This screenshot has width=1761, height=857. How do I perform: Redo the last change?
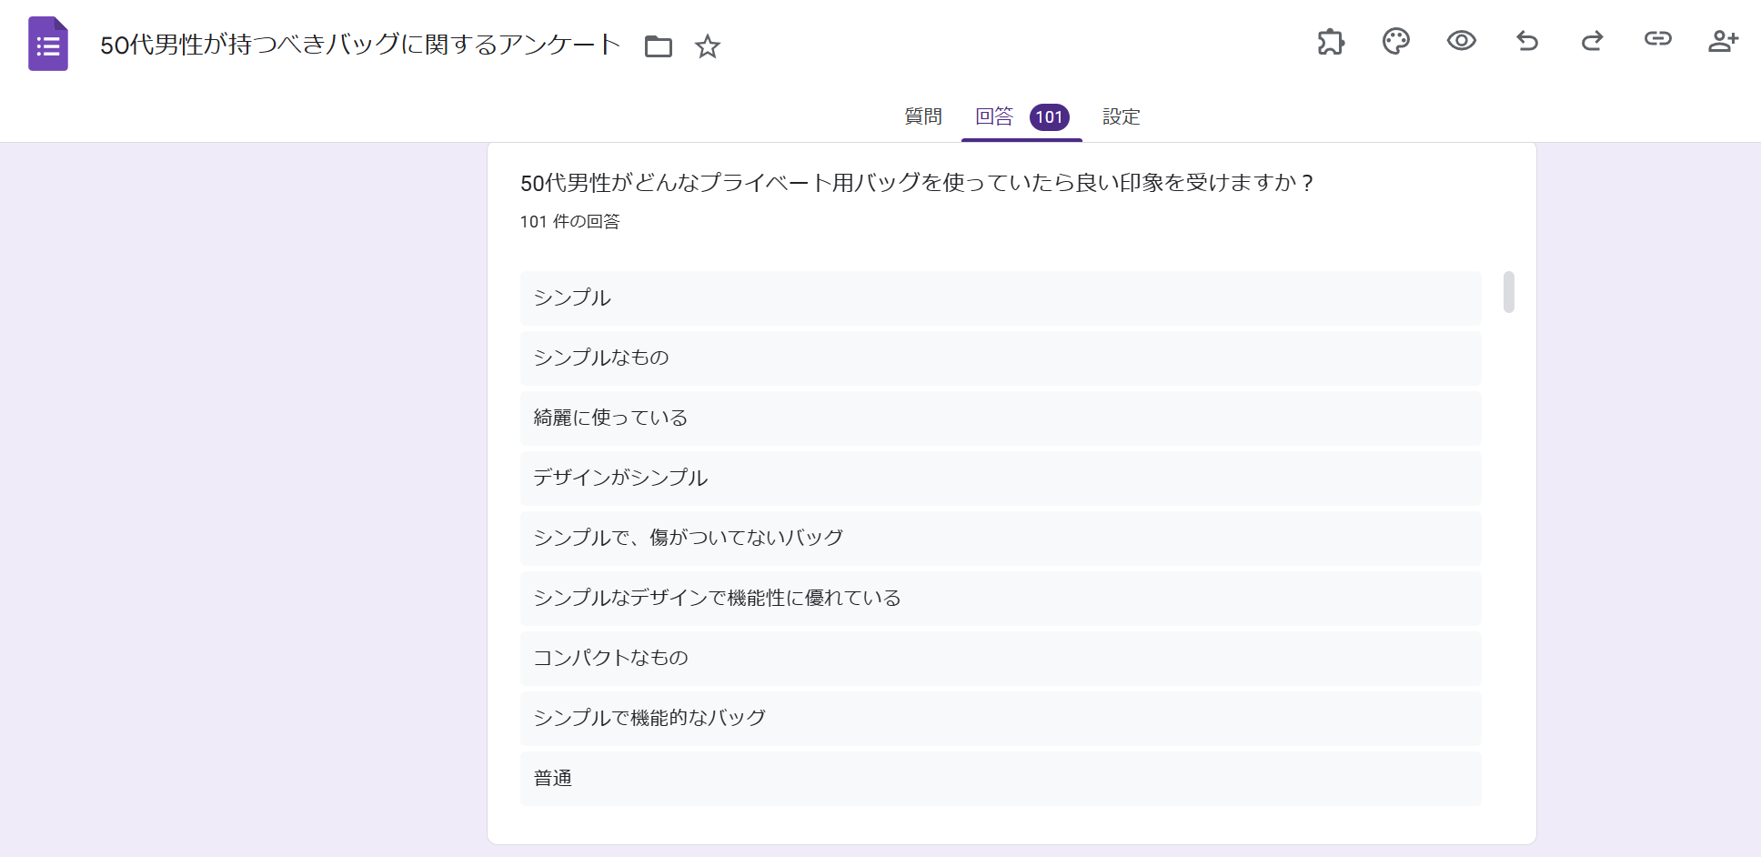click(x=1593, y=41)
